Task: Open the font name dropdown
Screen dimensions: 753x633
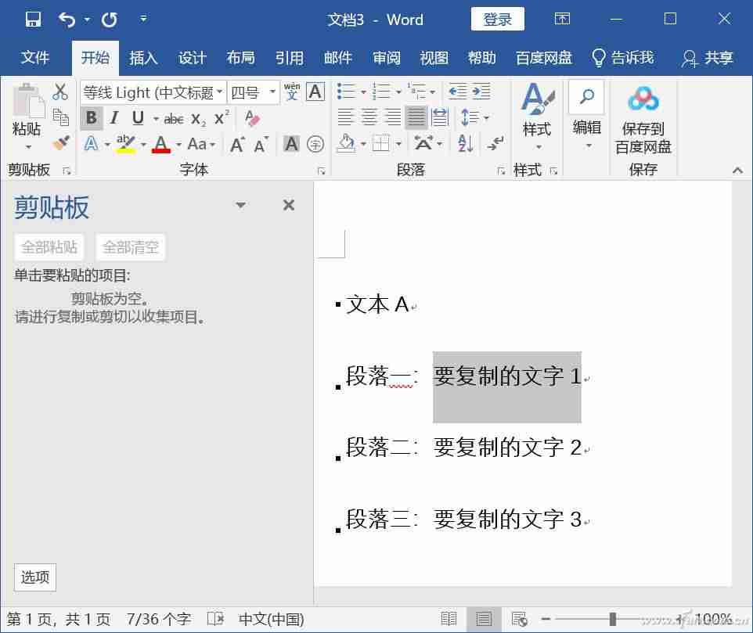Action: pyautogui.click(x=219, y=92)
